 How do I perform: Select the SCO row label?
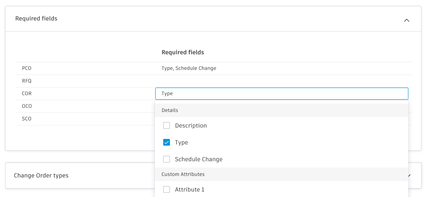pos(26,119)
